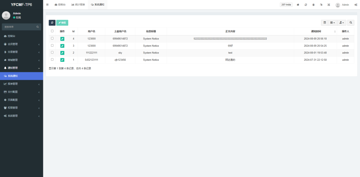Switch to the 统计报表 tab
The height and width of the screenshot is (177, 360).
tap(78, 5)
